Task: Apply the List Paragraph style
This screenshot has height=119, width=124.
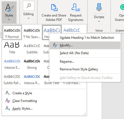Action: tap(72, 83)
